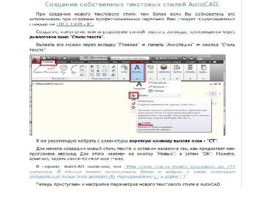266x199 pixels.
Task: Switch to the Вид ribbon tab
Action: pos(115,62)
